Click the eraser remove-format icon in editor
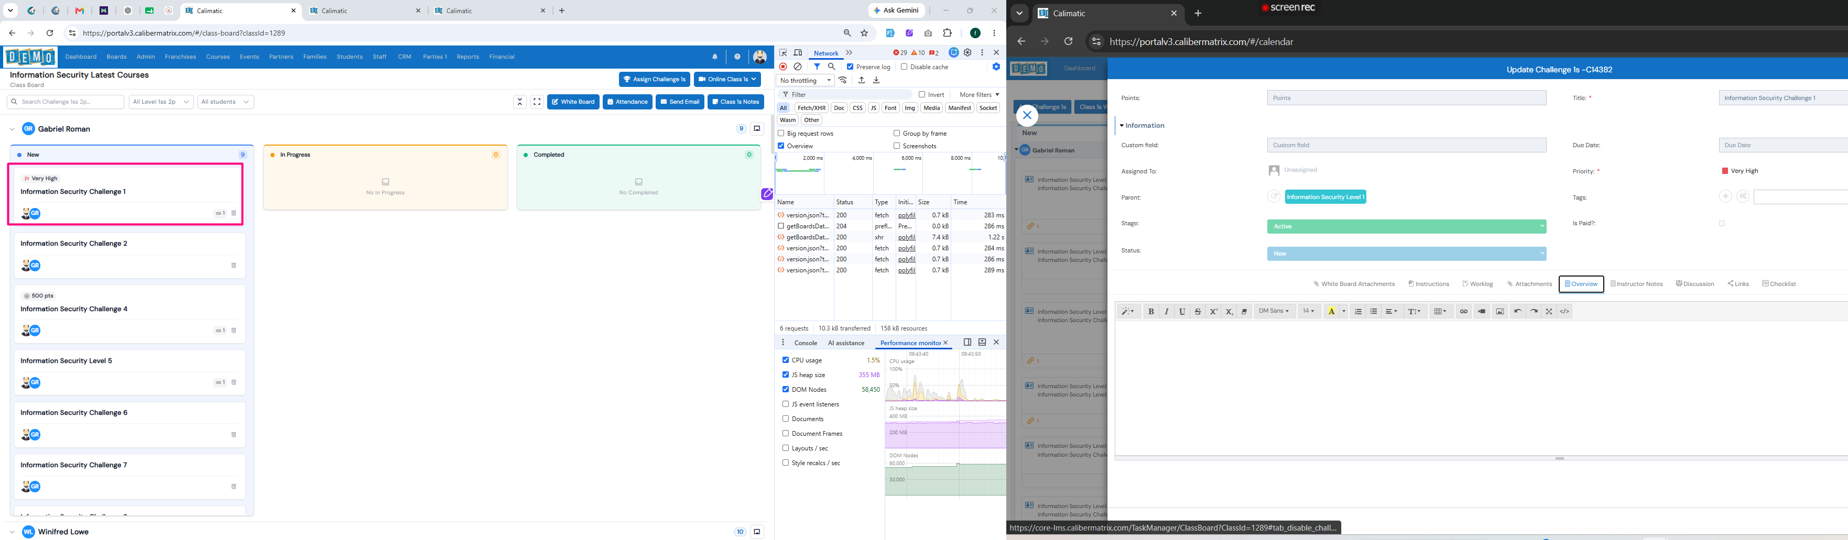Image resolution: width=1848 pixels, height=540 pixels. click(x=1245, y=311)
